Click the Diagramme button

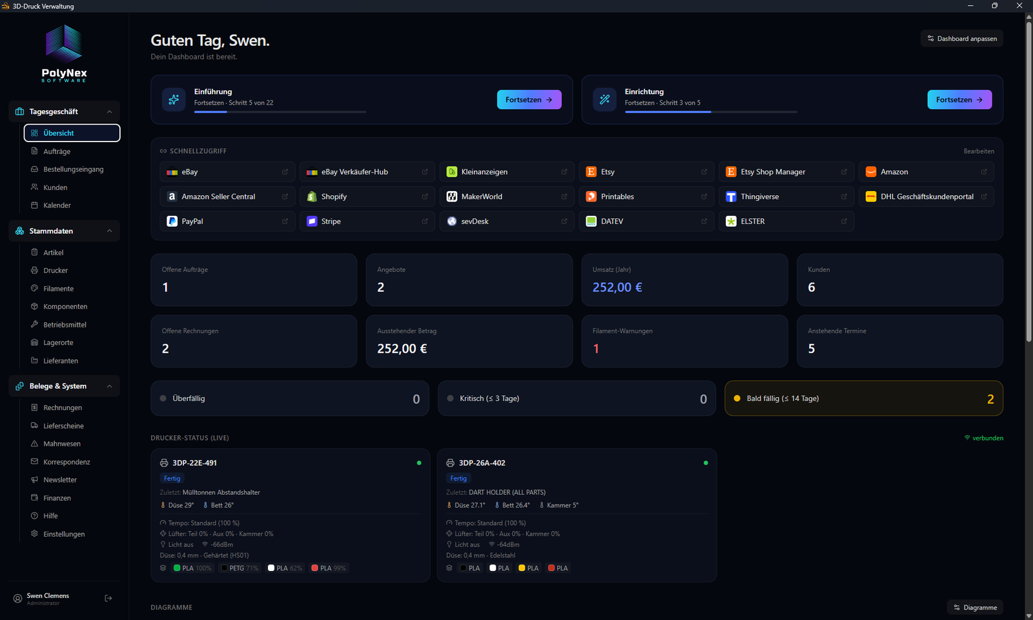[975, 608]
